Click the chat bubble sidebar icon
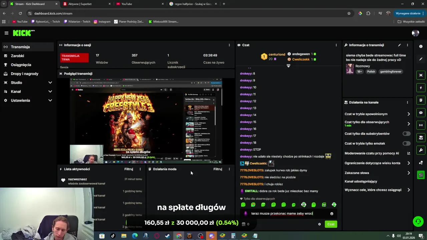The image size is (427, 240). coord(421,113)
